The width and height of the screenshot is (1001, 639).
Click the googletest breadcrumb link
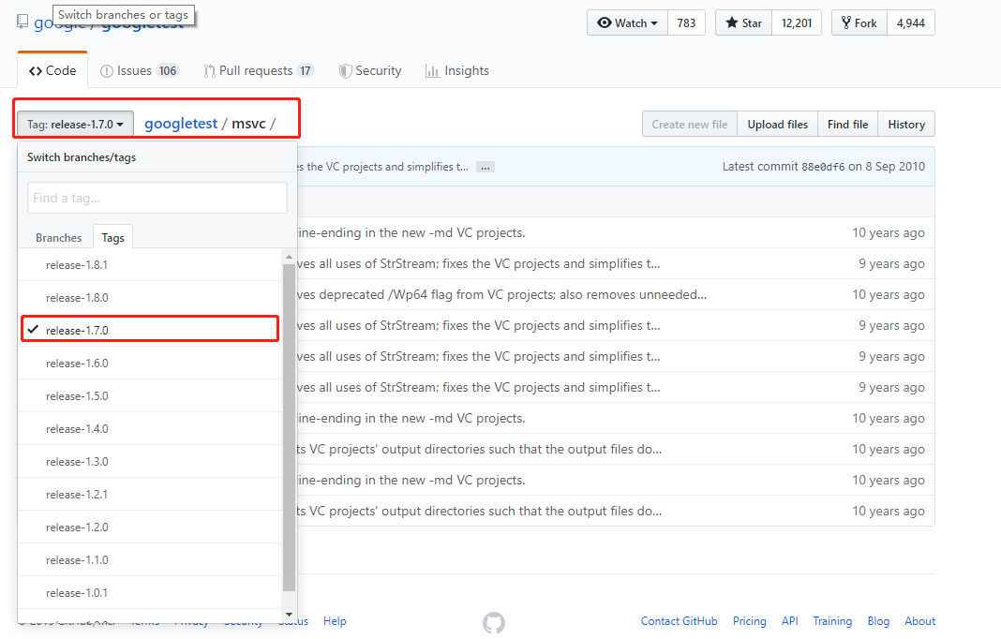[181, 124]
